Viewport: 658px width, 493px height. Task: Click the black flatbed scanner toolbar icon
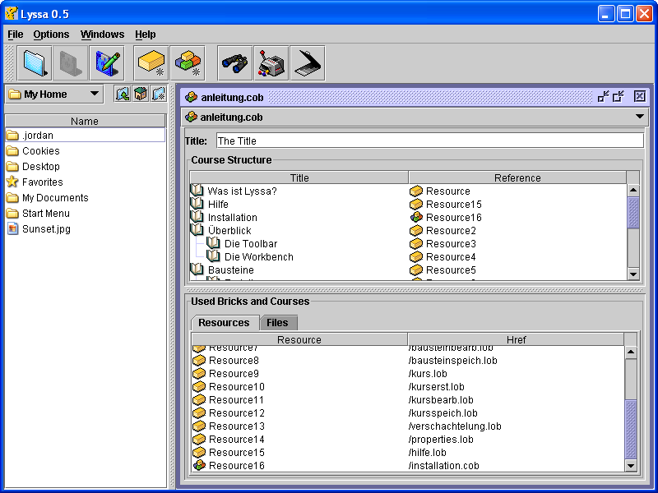308,63
